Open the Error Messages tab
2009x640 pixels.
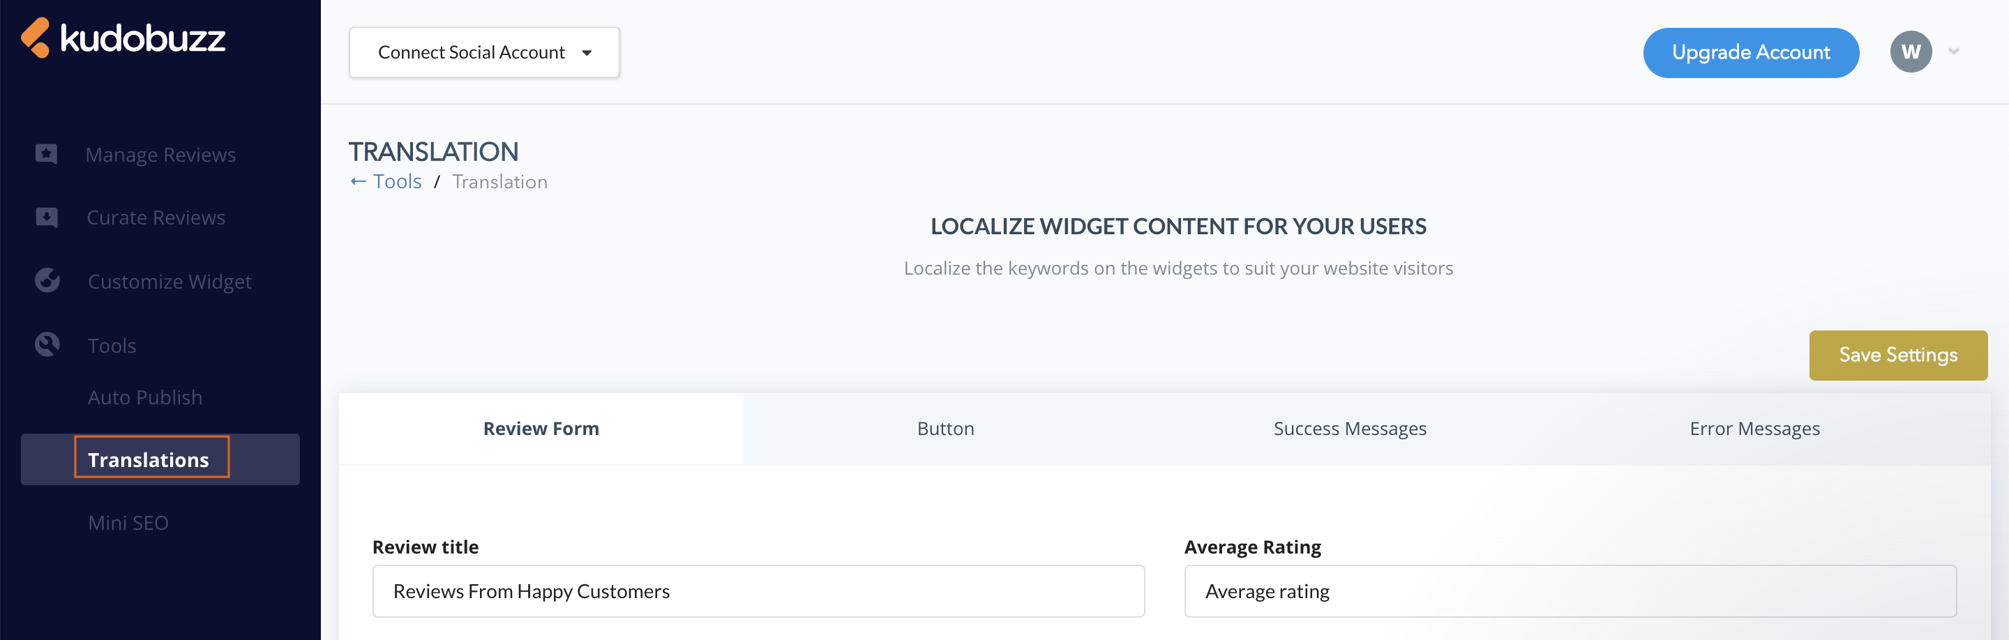click(1754, 429)
